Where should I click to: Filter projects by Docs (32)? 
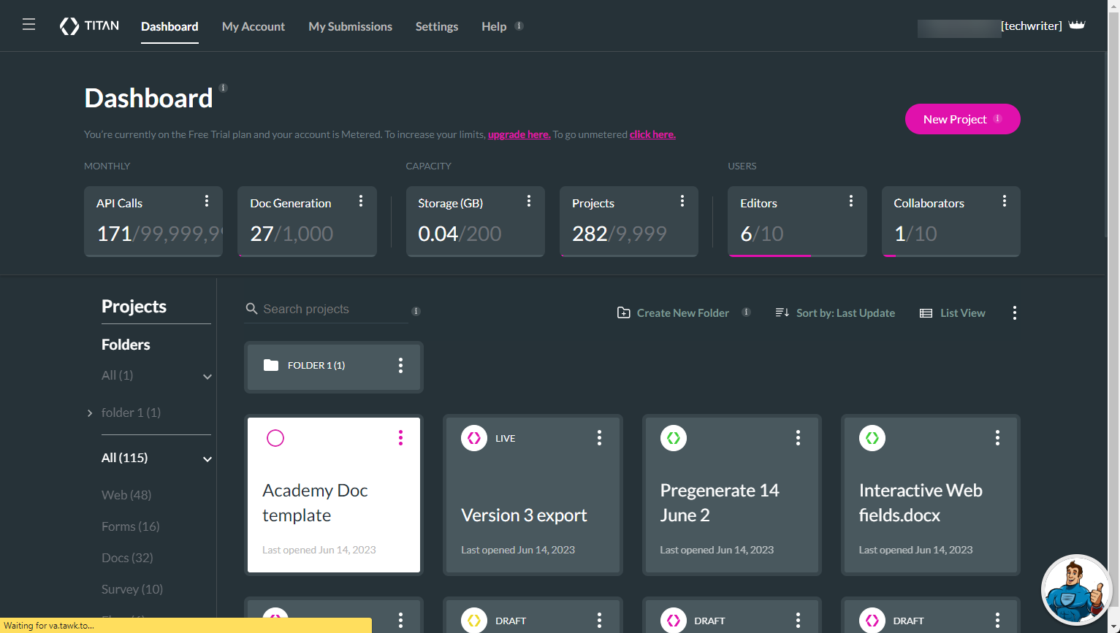coord(127,558)
